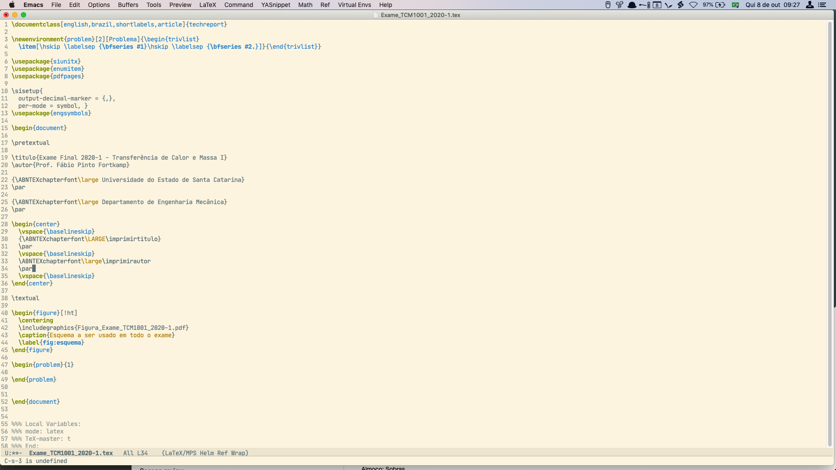Open the calendar day-8 menu bar icon

coord(657,5)
